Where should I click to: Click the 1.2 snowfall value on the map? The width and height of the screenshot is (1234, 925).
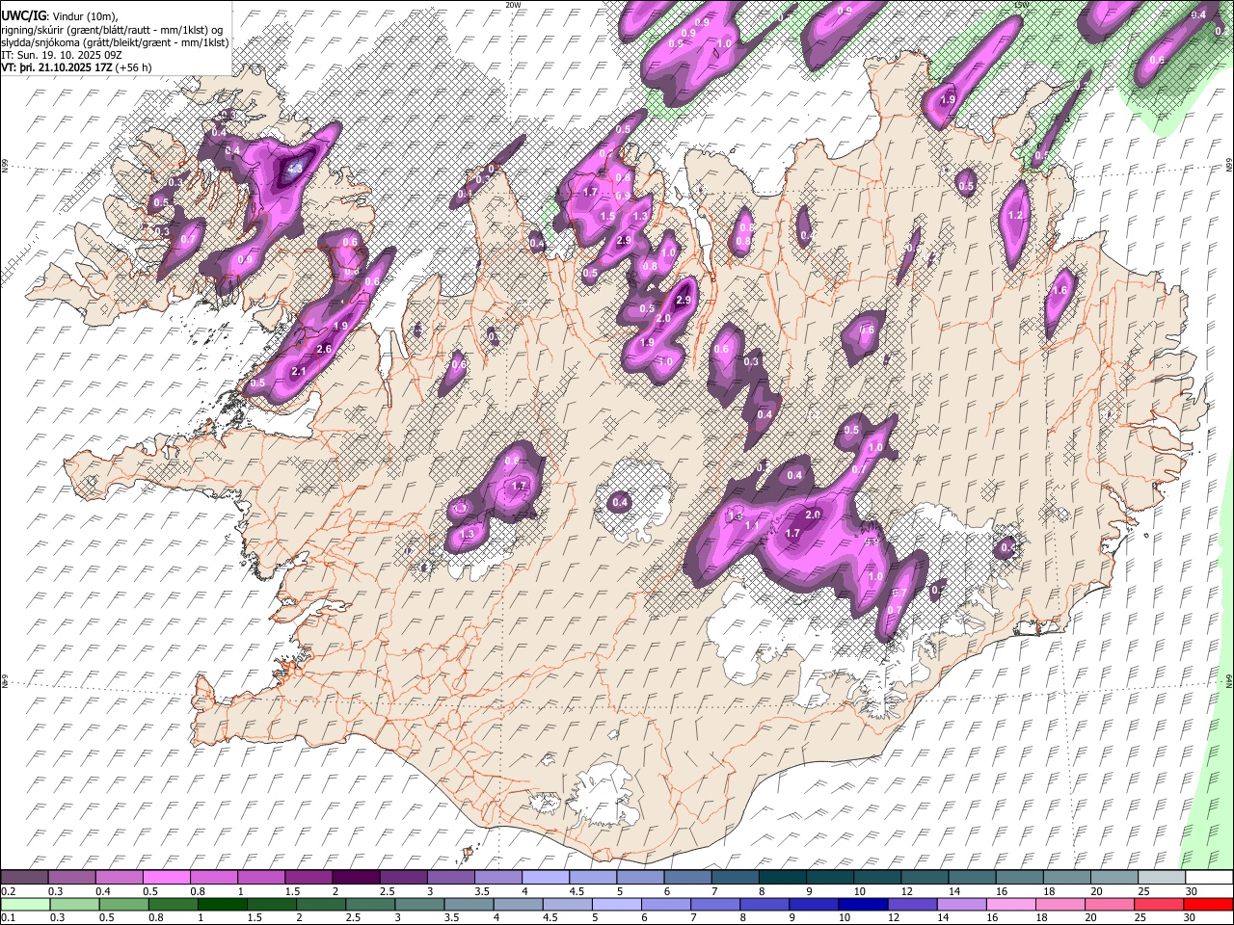(x=1014, y=216)
